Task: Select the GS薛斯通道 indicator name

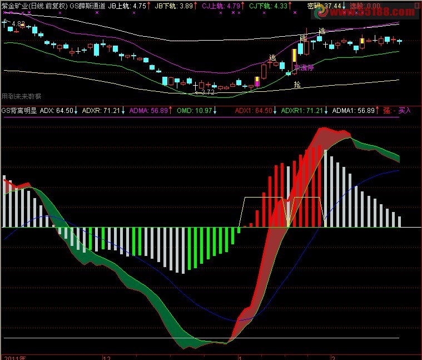Action: coord(87,6)
